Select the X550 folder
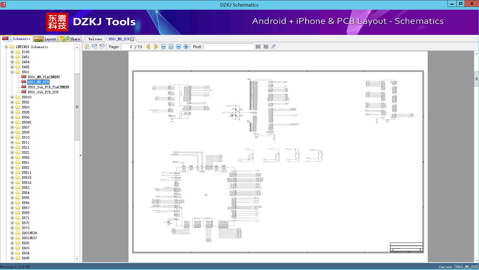This screenshot has width=479, height=270. click(x=26, y=157)
